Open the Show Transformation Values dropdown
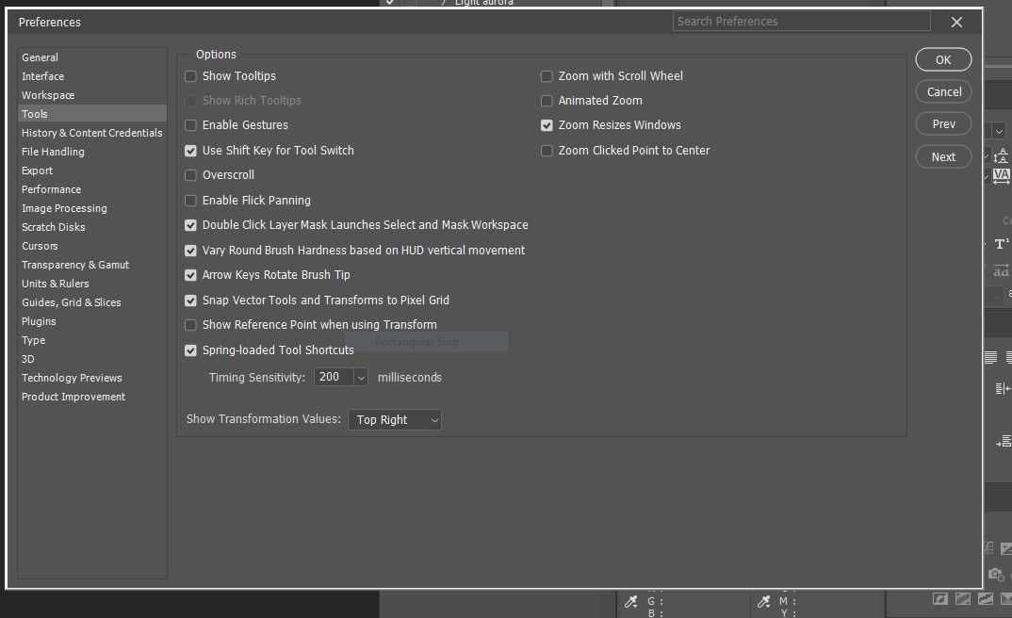Screen dimensions: 1012x618 click(394, 419)
